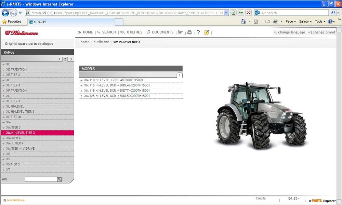The height and width of the screenshot is (205, 342).
Task: Open the shopping cart icon
Action: [x=180, y=32]
